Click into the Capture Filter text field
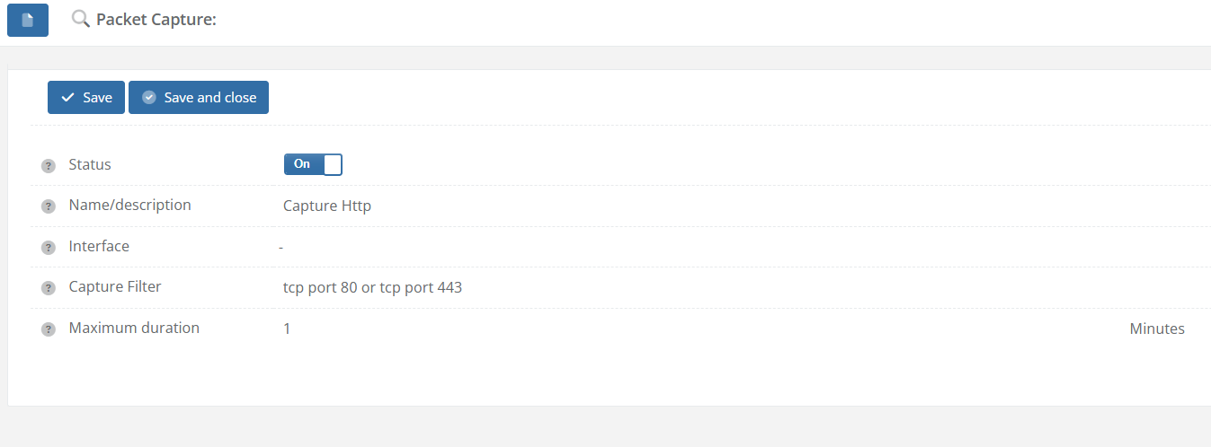 pos(372,288)
